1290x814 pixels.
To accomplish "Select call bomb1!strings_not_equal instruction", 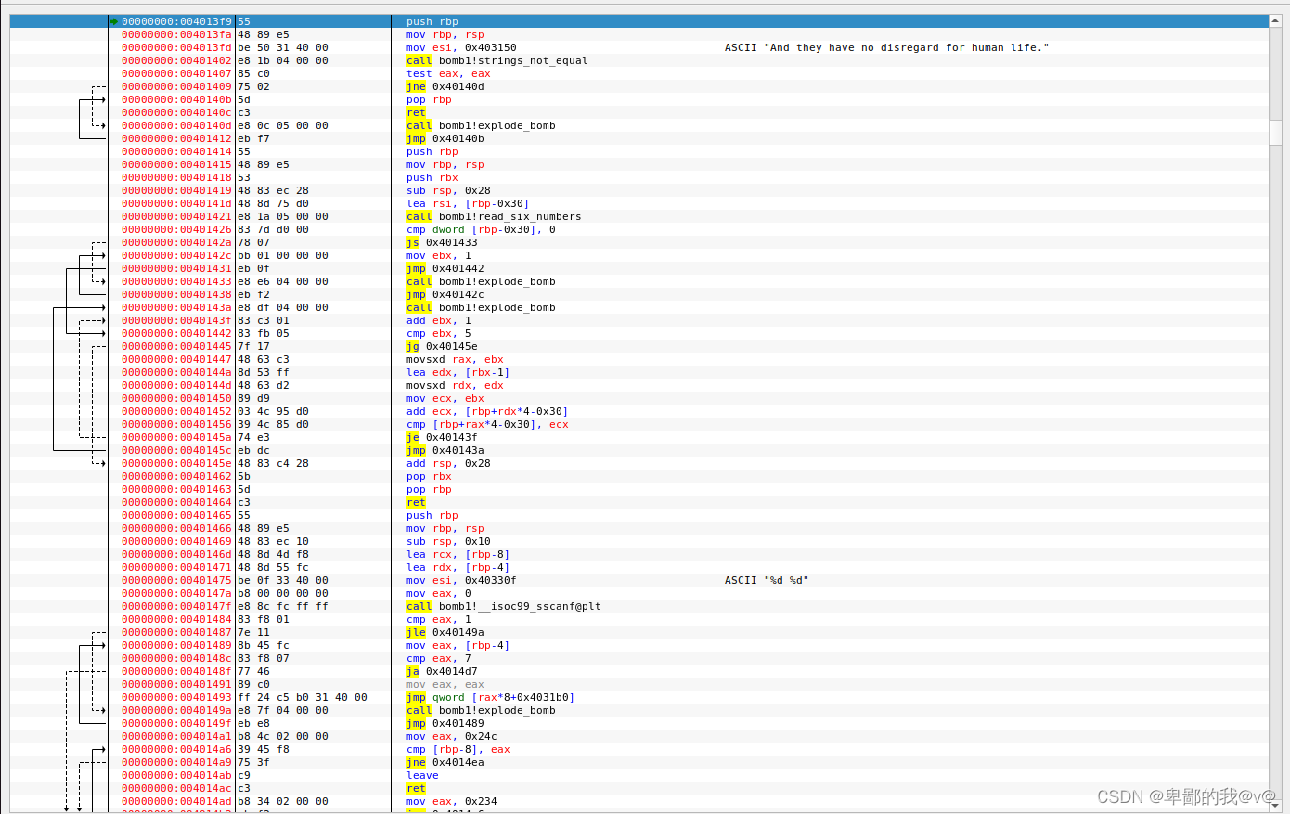I will [x=497, y=60].
